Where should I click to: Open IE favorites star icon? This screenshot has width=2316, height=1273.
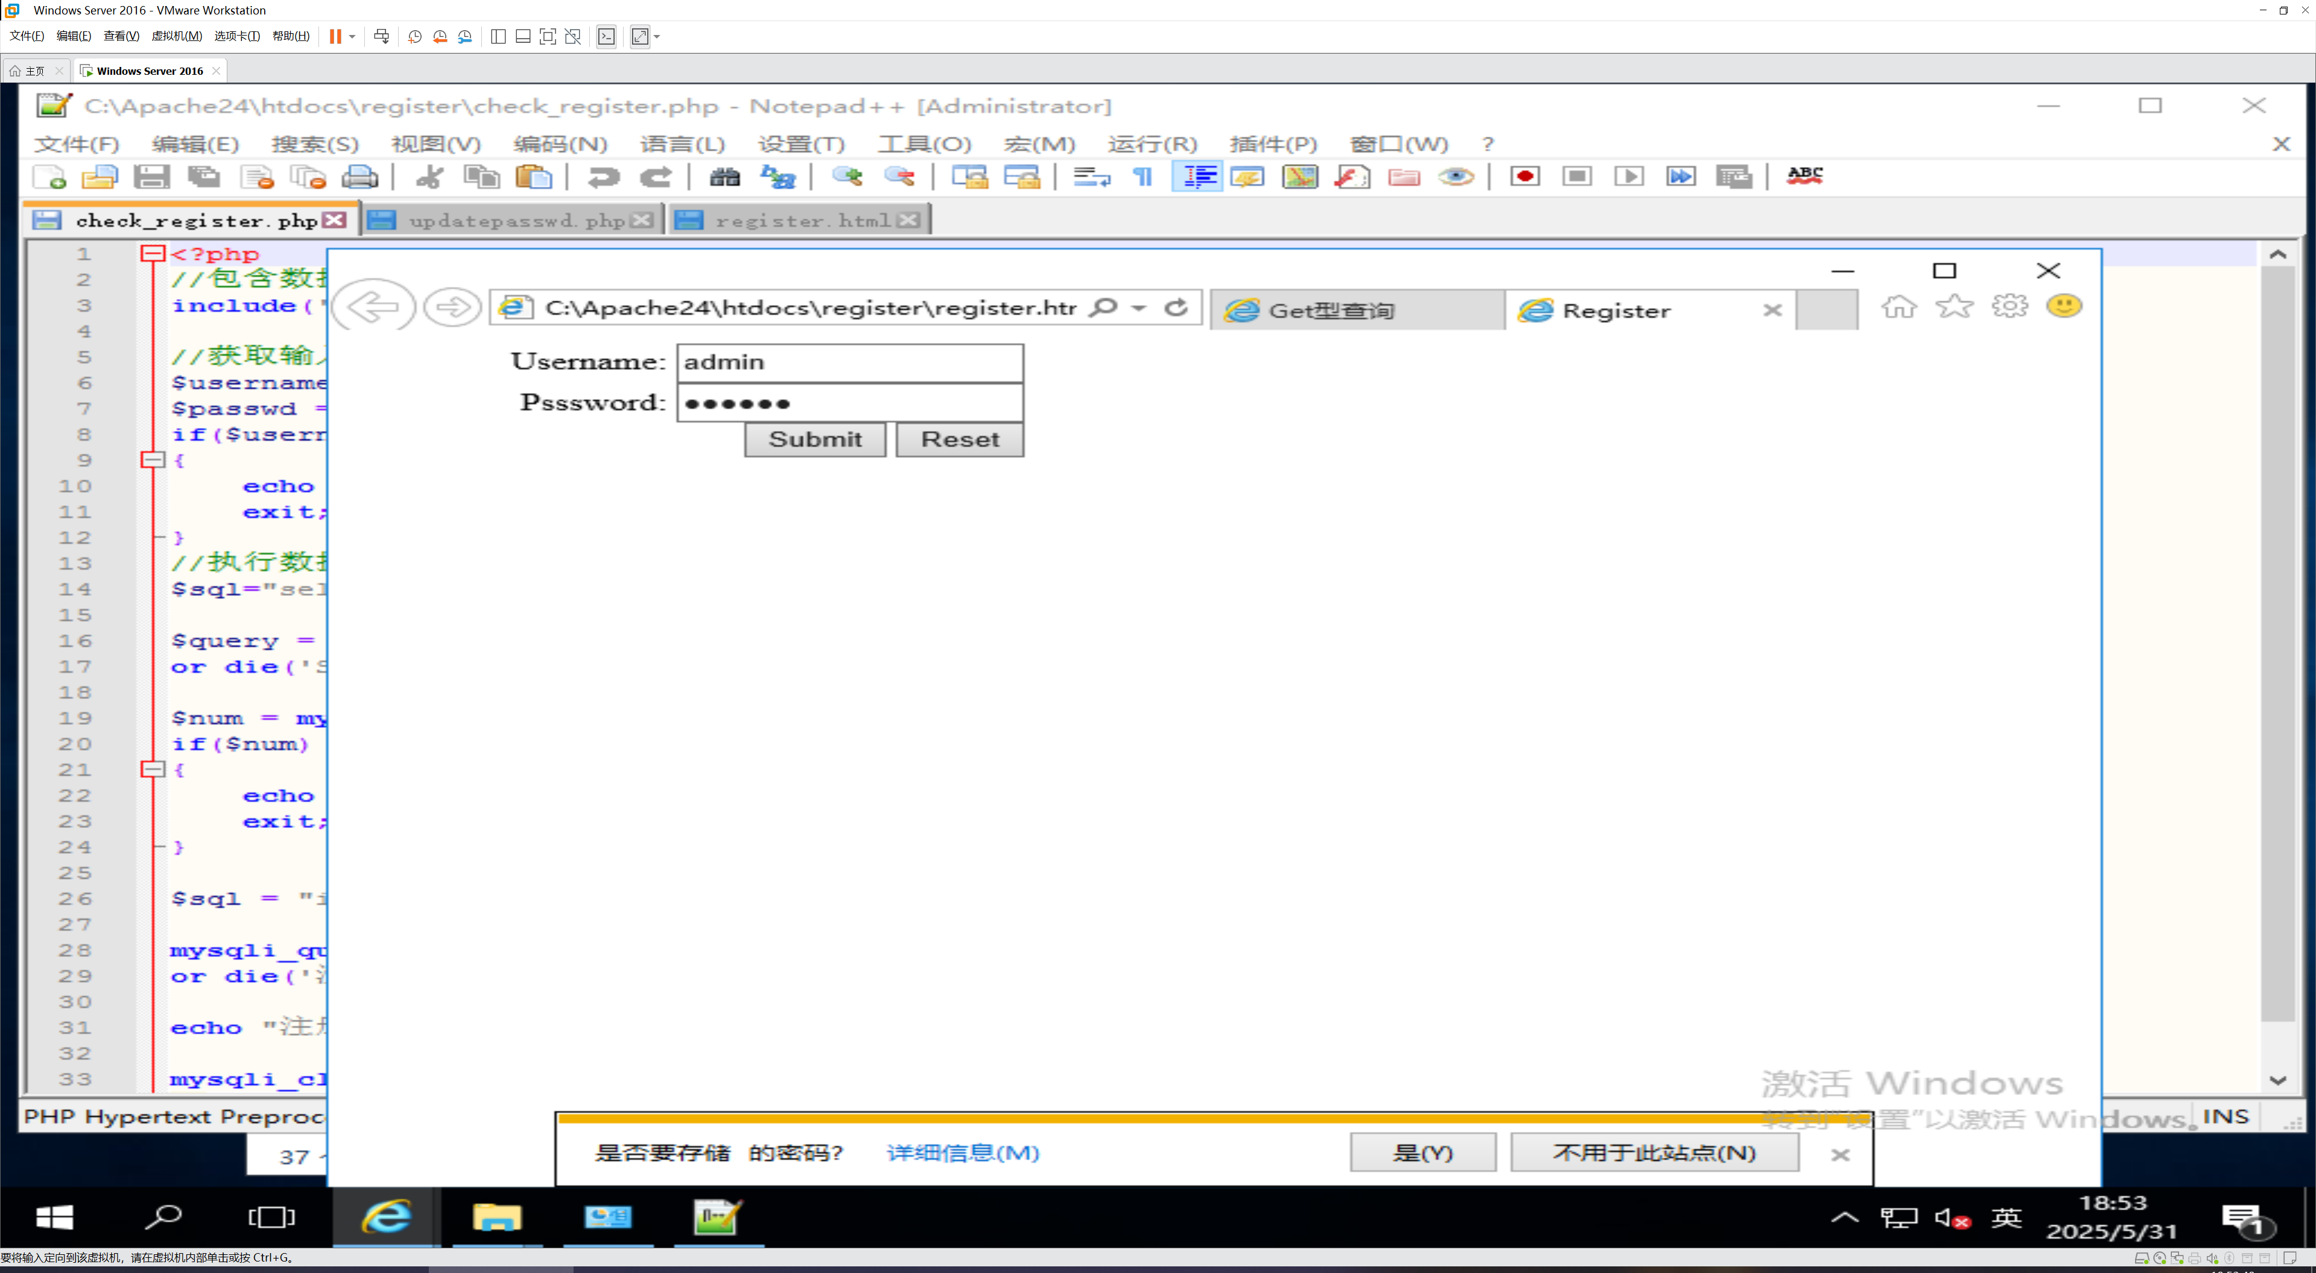point(1955,306)
